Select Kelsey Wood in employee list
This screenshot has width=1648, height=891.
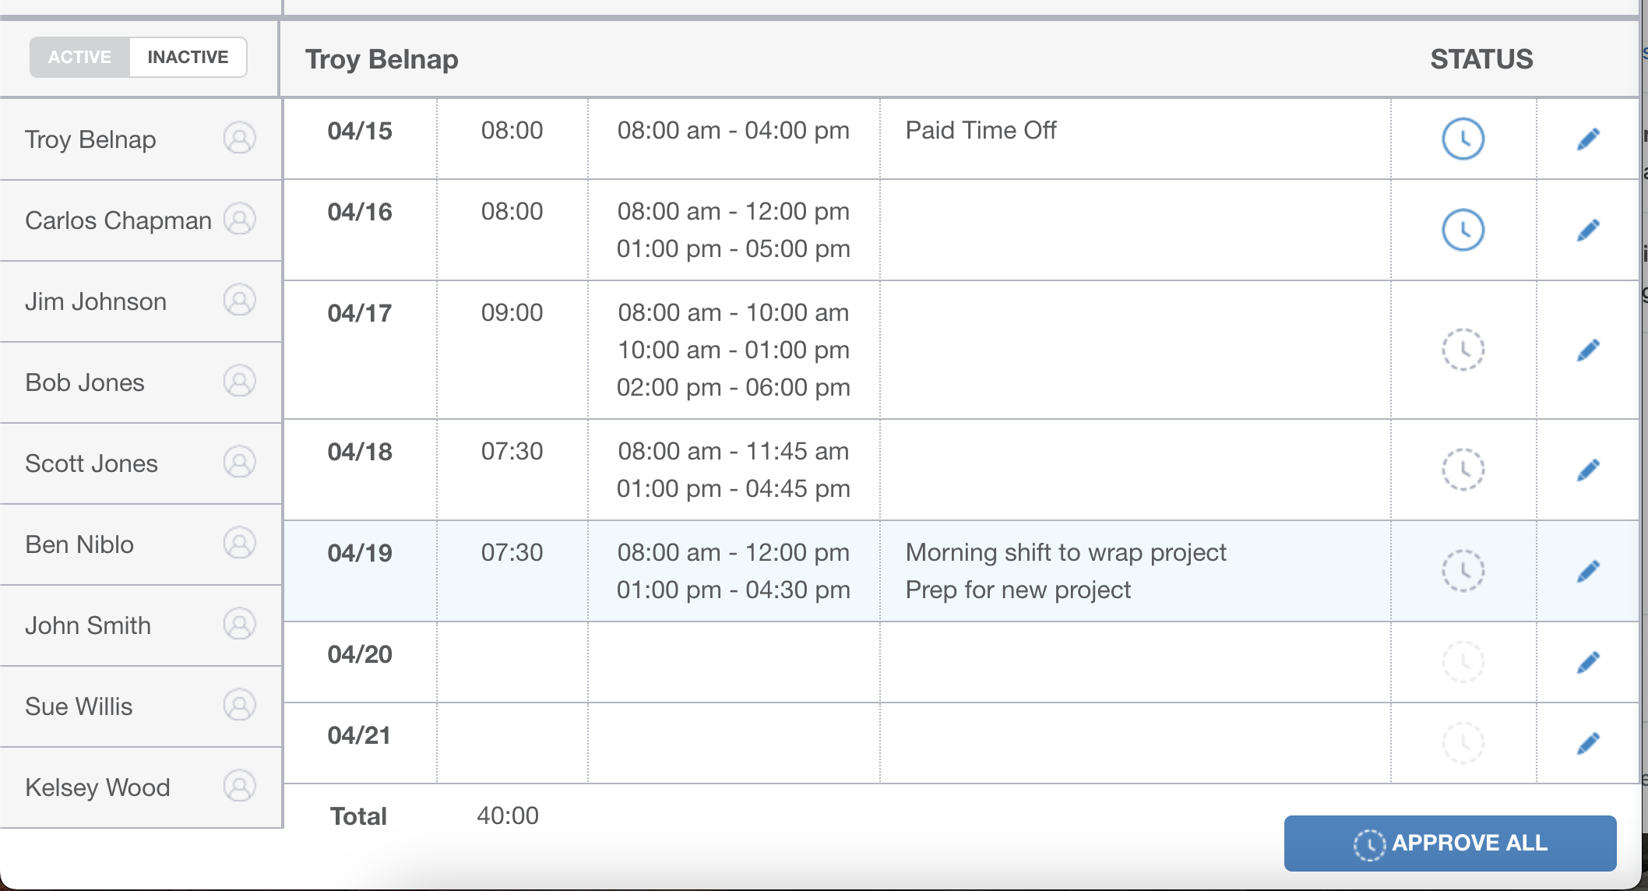click(140, 787)
